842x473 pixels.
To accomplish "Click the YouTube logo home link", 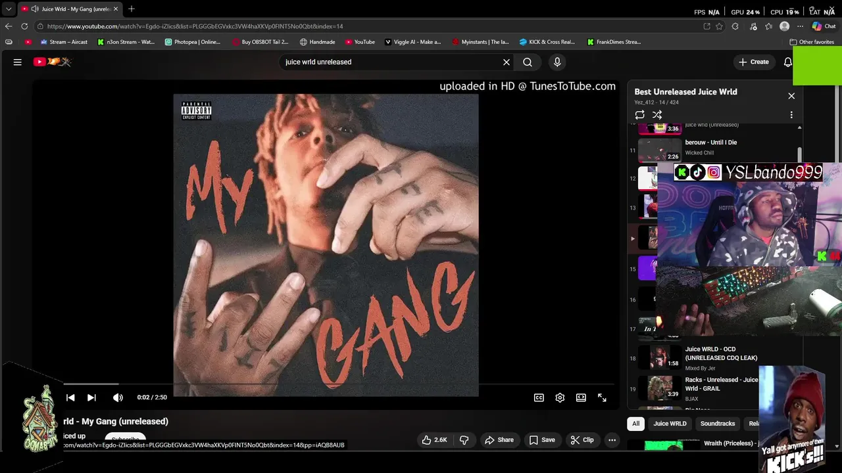I will click(x=52, y=62).
